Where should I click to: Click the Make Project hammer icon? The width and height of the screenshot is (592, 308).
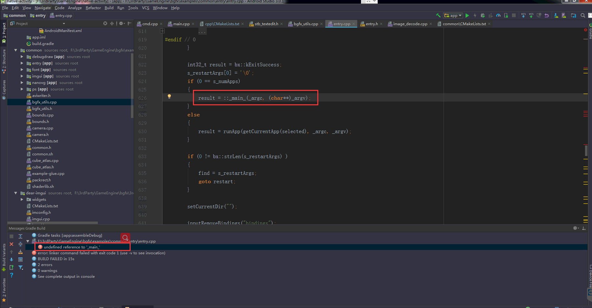pyautogui.click(x=438, y=15)
